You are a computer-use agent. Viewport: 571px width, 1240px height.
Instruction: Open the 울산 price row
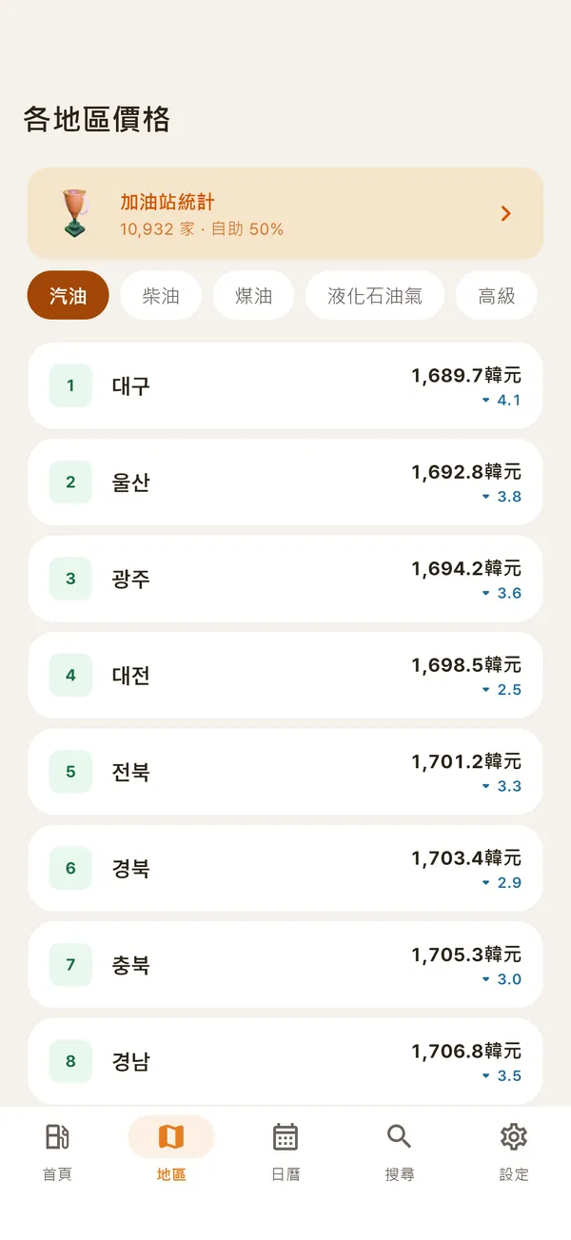point(285,482)
